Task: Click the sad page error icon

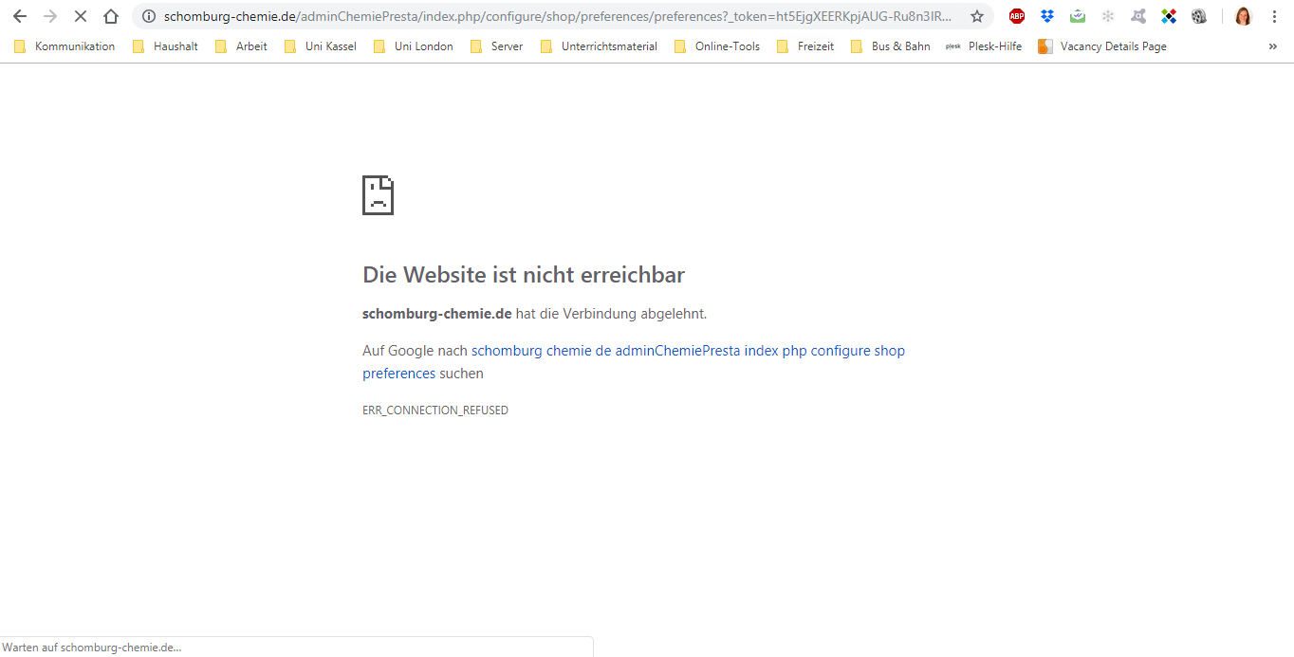Action: (378, 195)
